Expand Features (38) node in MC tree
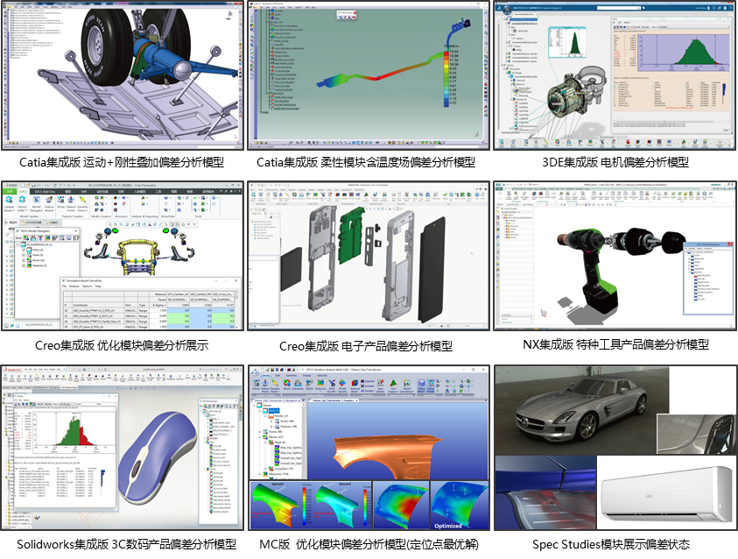738x559 pixels. coord(271,427)
